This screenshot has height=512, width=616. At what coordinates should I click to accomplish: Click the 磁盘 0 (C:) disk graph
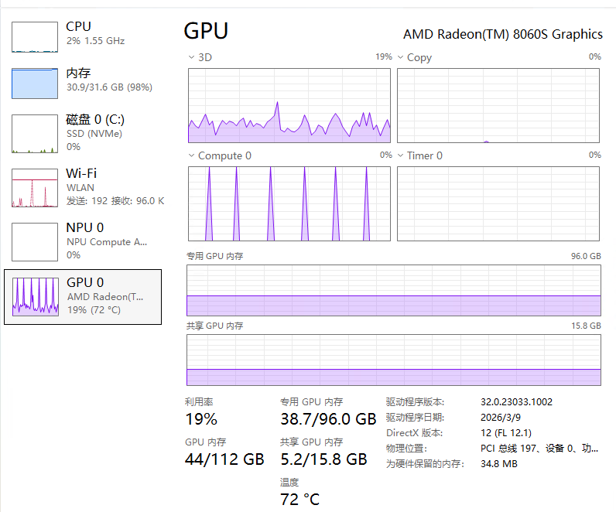(x=35, y=134)
